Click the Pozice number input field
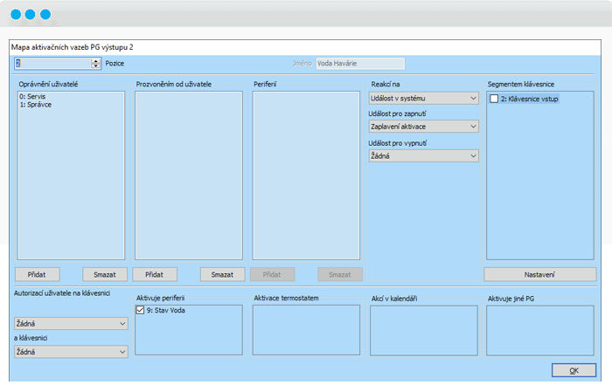The height and width of the screenshot is (392, 612). tap(52, 64)
